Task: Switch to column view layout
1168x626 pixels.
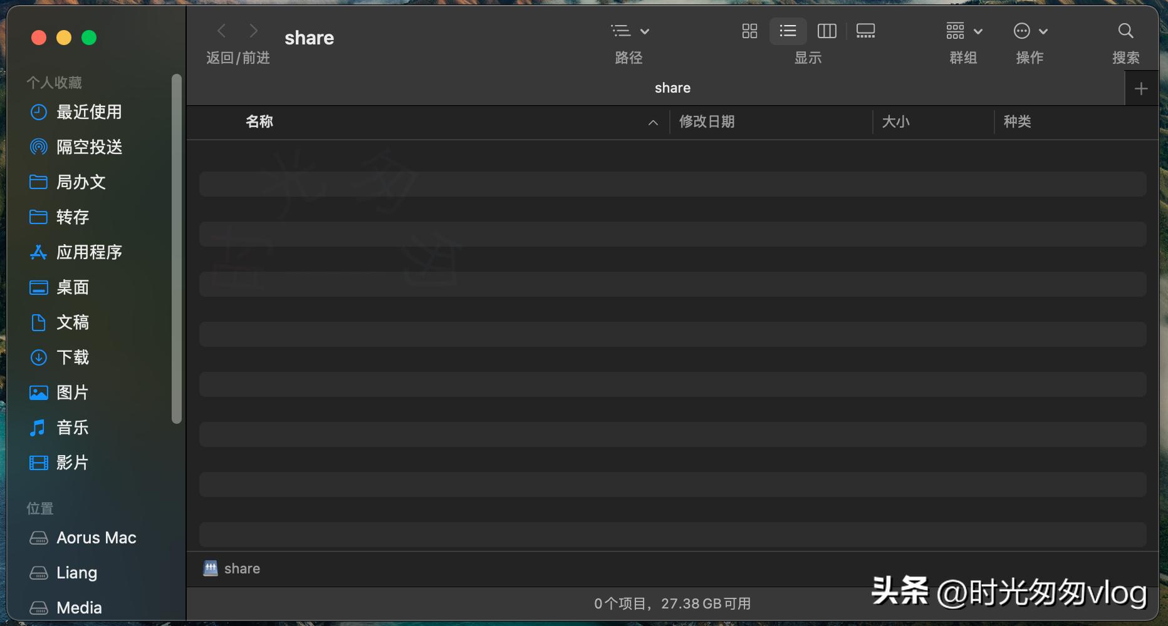Action: point(826,31)
